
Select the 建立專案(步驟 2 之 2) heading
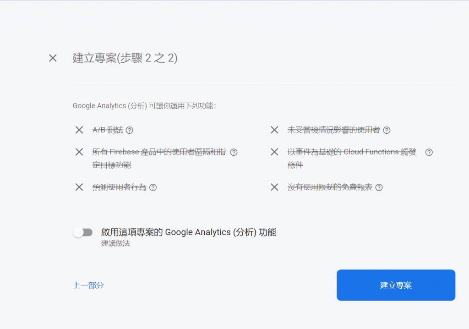pos(125,58)
